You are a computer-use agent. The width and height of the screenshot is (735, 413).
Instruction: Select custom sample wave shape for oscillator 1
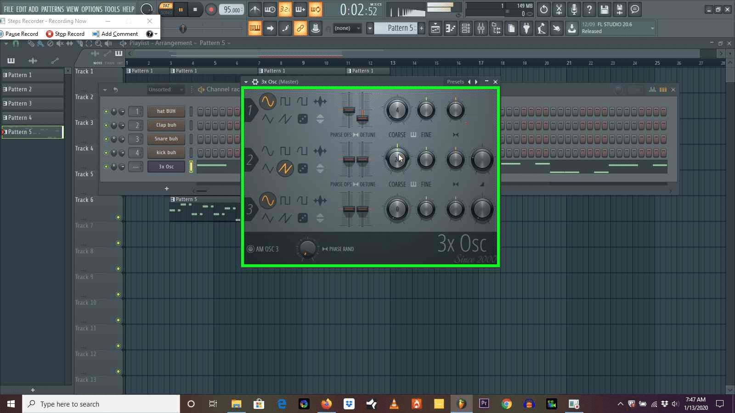[320, 101]
